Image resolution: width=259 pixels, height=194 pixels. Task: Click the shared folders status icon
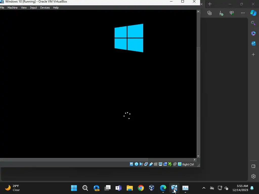[156, 164]
